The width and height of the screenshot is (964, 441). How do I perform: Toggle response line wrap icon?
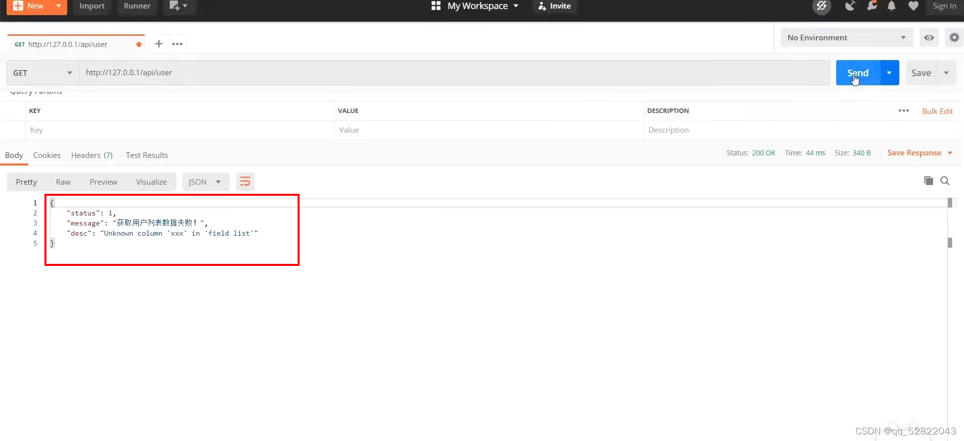pos(245,182)
